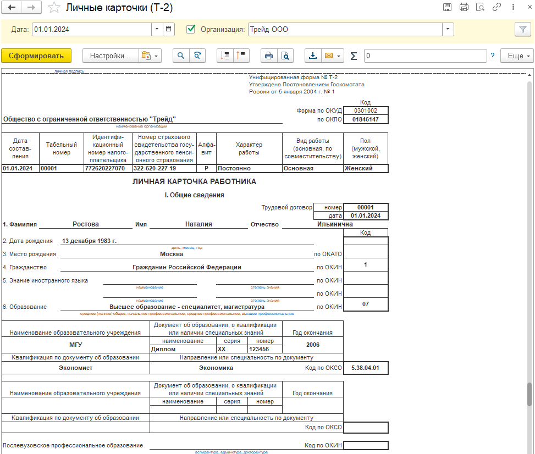Expand the Организация dropdown list
The height and width of the screenshot is (454, 535).
pyautogui.click(x=448, y=29)
